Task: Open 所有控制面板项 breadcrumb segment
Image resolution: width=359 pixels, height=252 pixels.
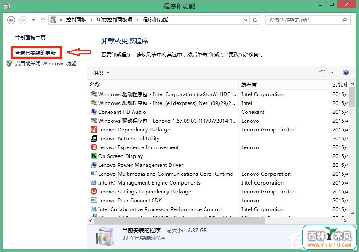Action: point(115,20)
